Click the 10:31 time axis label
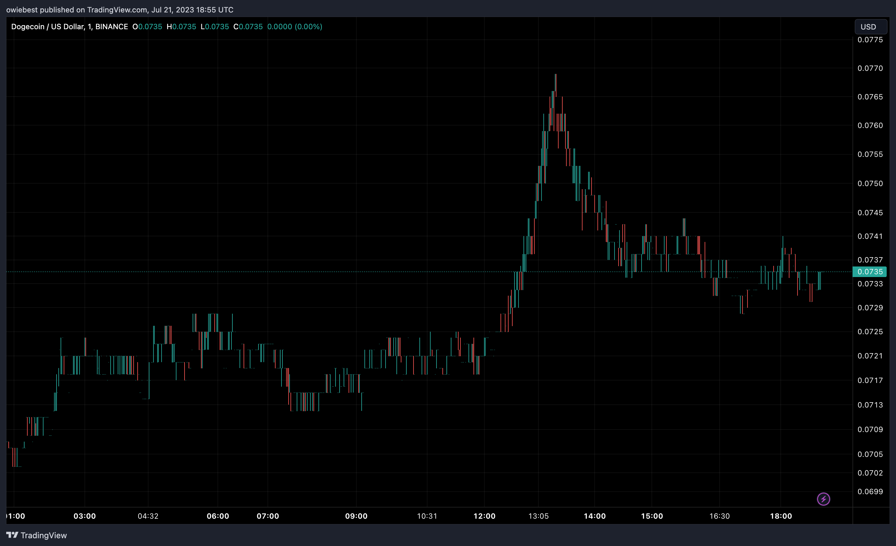Viewport: 896px width, 546px height. click(x=427, y=516)
